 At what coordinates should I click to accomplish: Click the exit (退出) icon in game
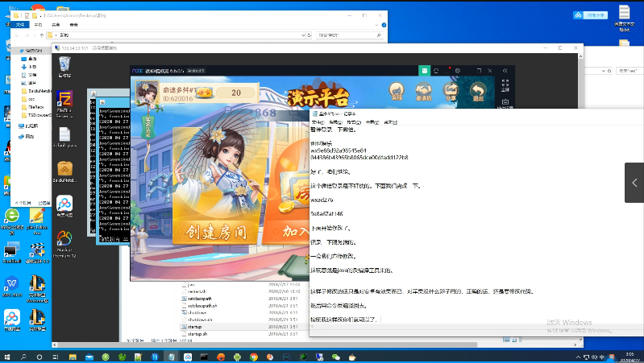point(478,92)
